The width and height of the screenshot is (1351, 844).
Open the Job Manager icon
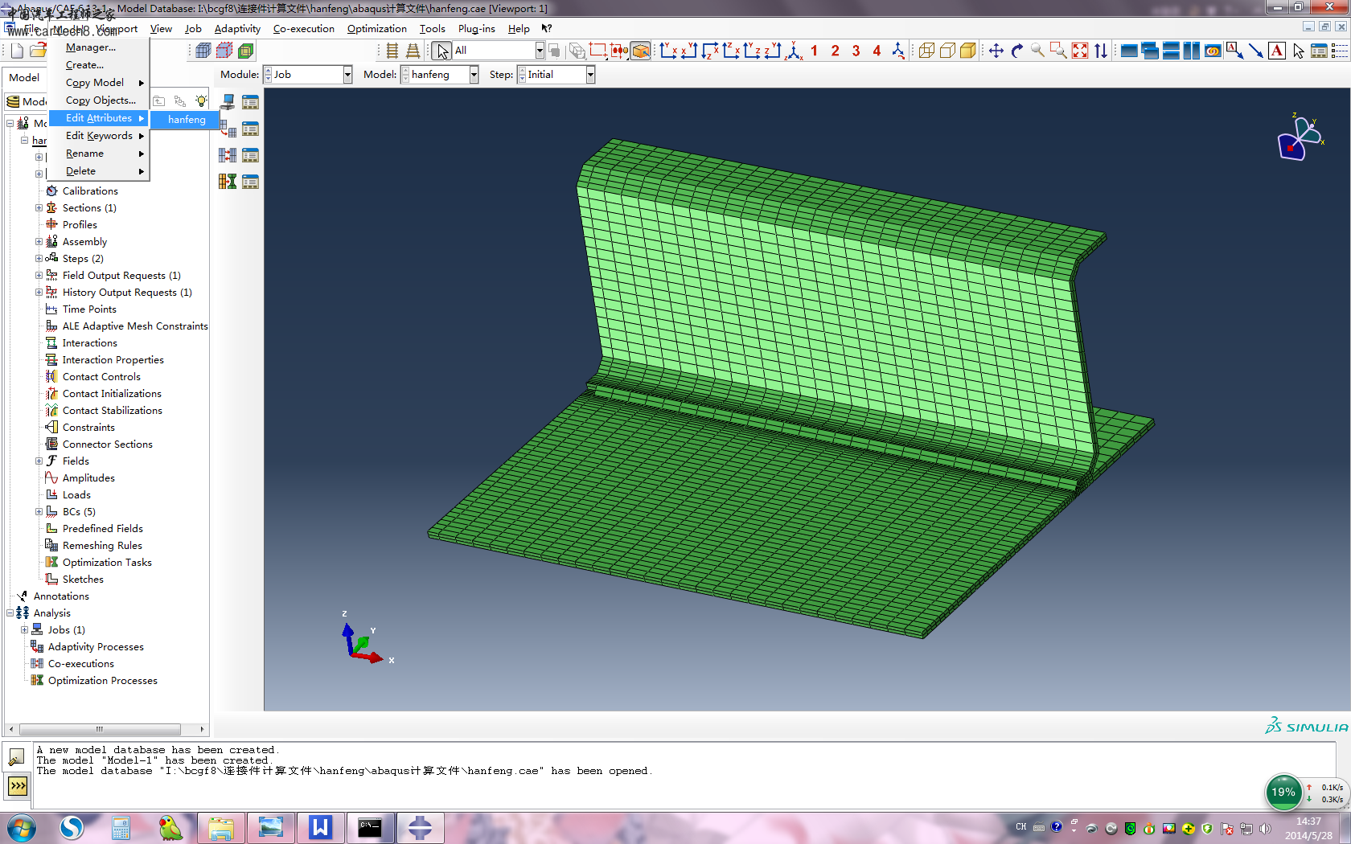click(250, 102)
